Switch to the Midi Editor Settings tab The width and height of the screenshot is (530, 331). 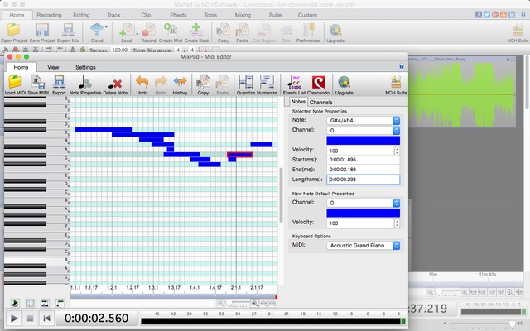pos(85,67)
